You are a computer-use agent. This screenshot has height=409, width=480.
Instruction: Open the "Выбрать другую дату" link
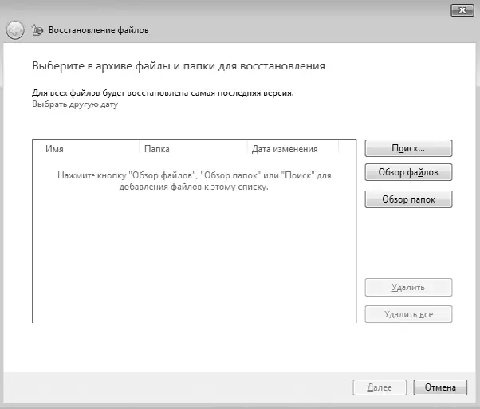point(75,104)
